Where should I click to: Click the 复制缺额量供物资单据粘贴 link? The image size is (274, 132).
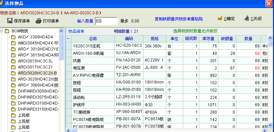179,19
